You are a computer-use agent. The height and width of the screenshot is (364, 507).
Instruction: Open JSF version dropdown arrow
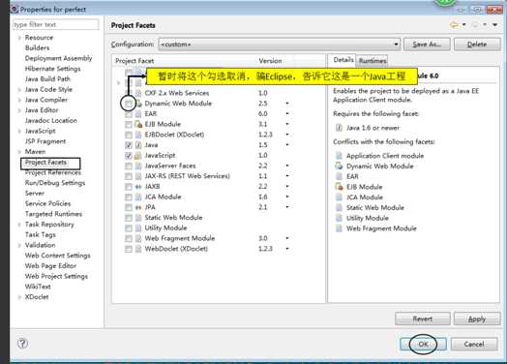point(287,166)
